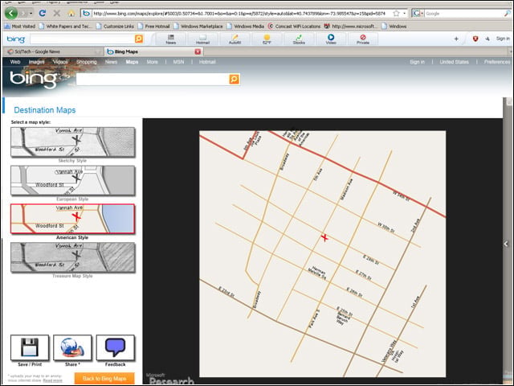Open the Images menu item

[36, 62]
